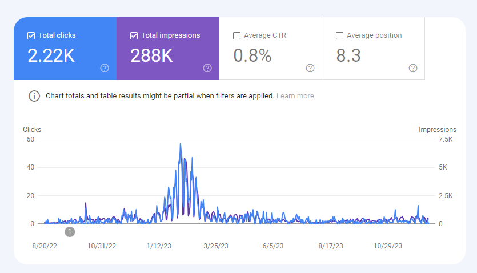
Task: Click the info icon beside chart totals notice
Action: tap(34, 96)
